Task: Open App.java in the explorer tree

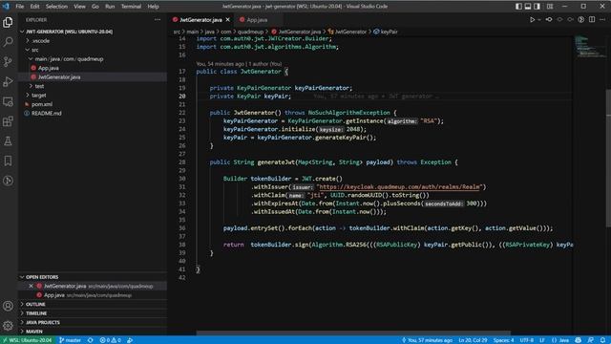Action: [x=93, y=68]
